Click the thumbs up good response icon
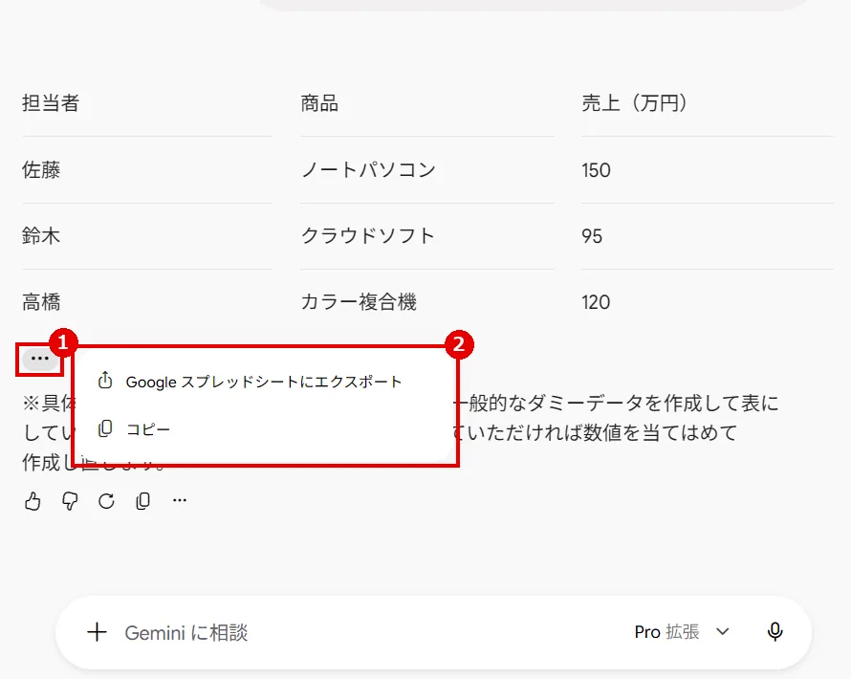Image resolution: width=851 pixels, height=679 pixels. pyautogui.click(x=33, y=501)
